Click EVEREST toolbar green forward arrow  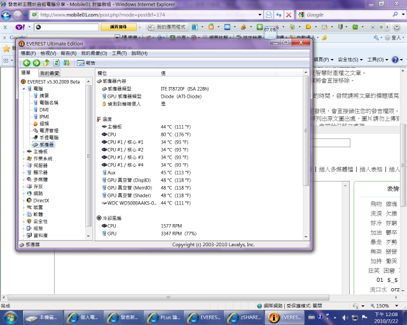36,63
